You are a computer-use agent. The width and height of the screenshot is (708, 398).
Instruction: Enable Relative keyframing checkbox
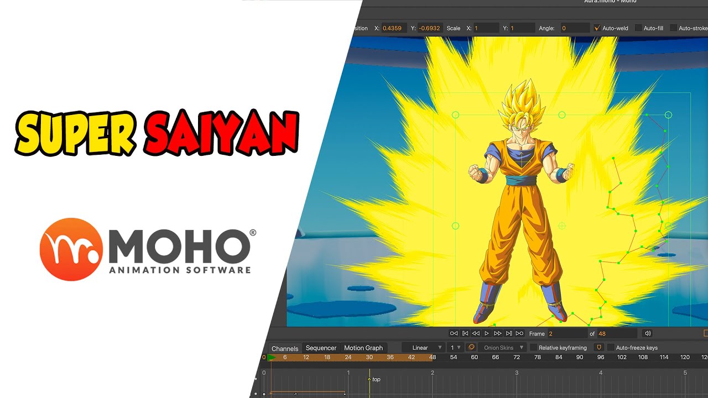click(x=534, y=348)
